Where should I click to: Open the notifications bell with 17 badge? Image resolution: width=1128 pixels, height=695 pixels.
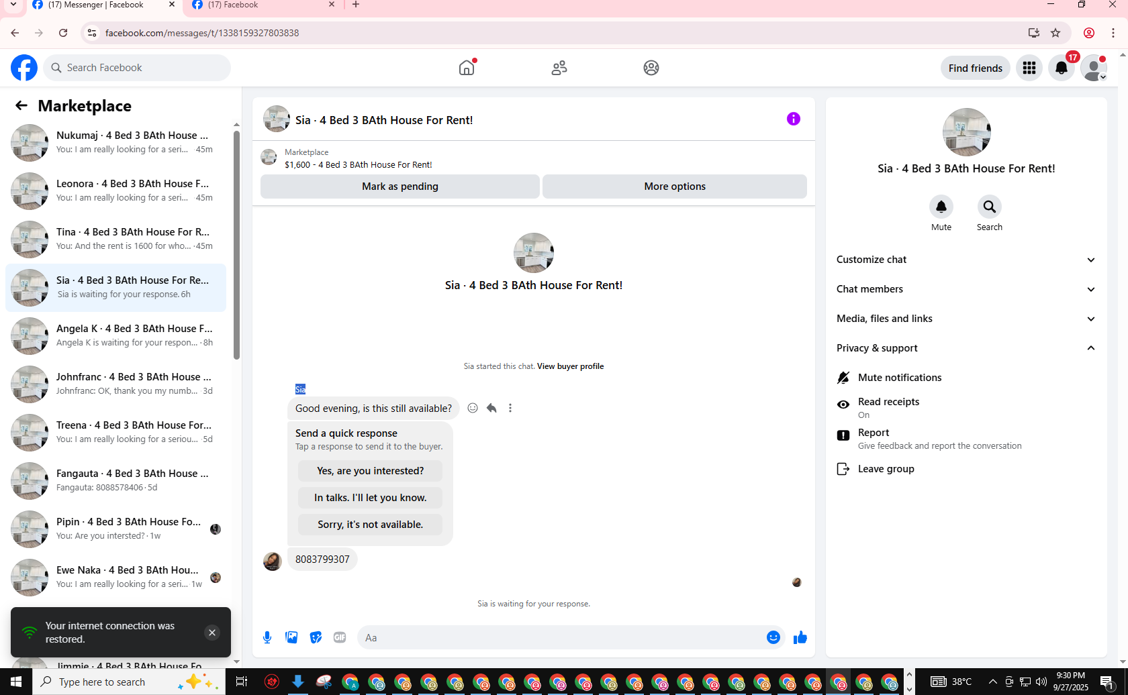point(1062,68)
